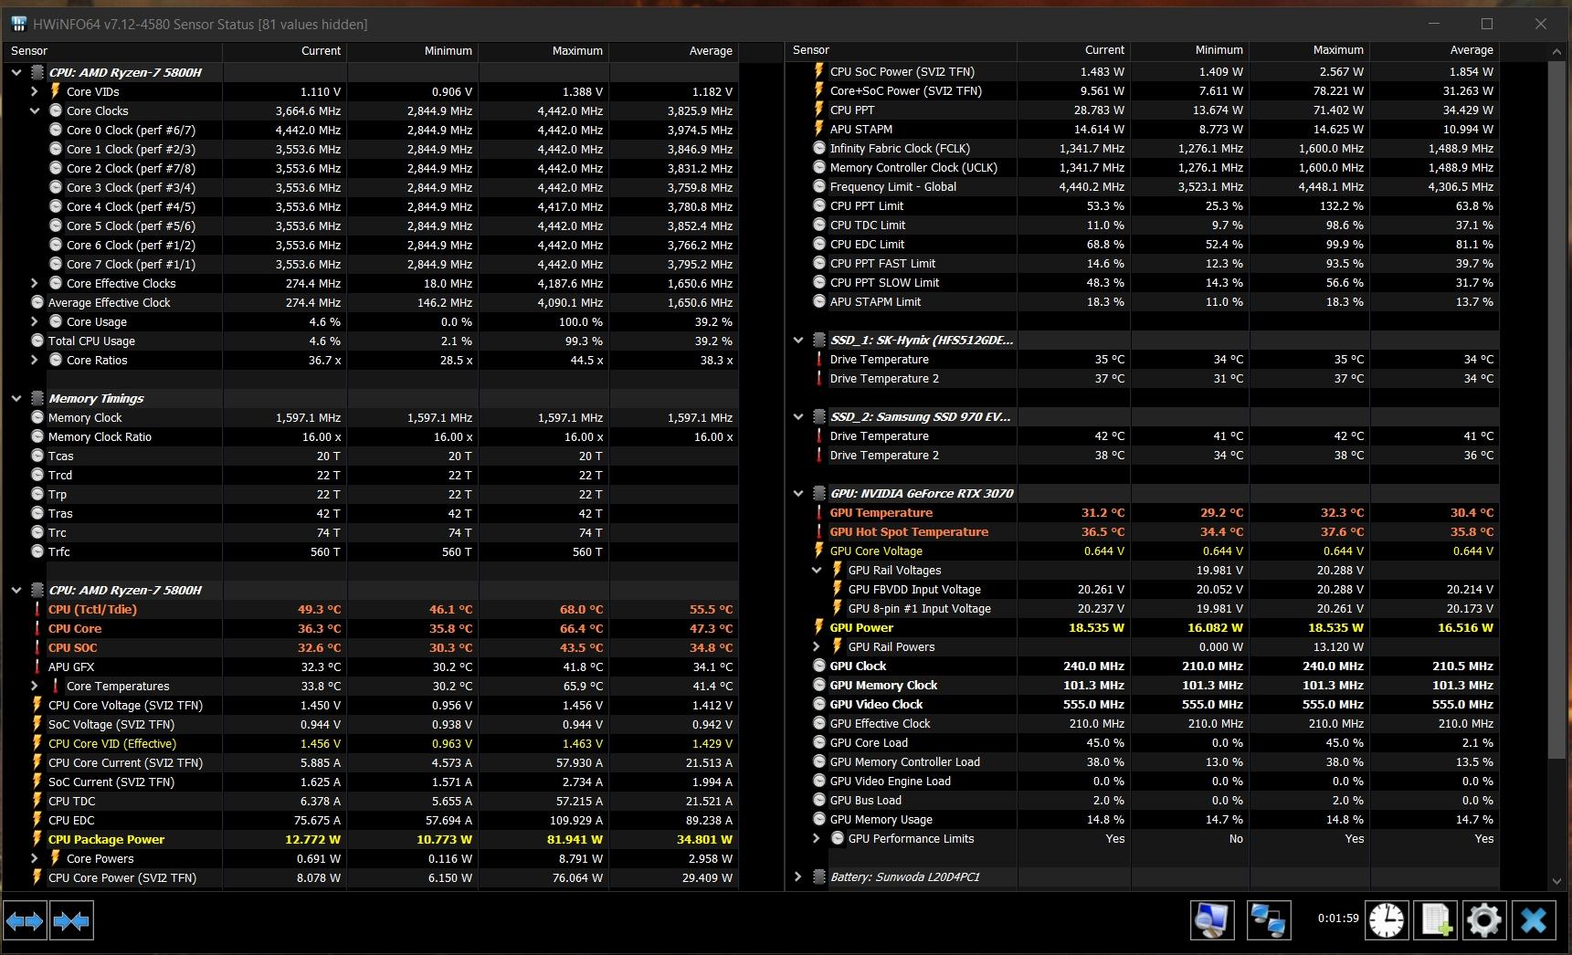Click the scrollbar down arrow in the right pane

[x=1556, y=881]
